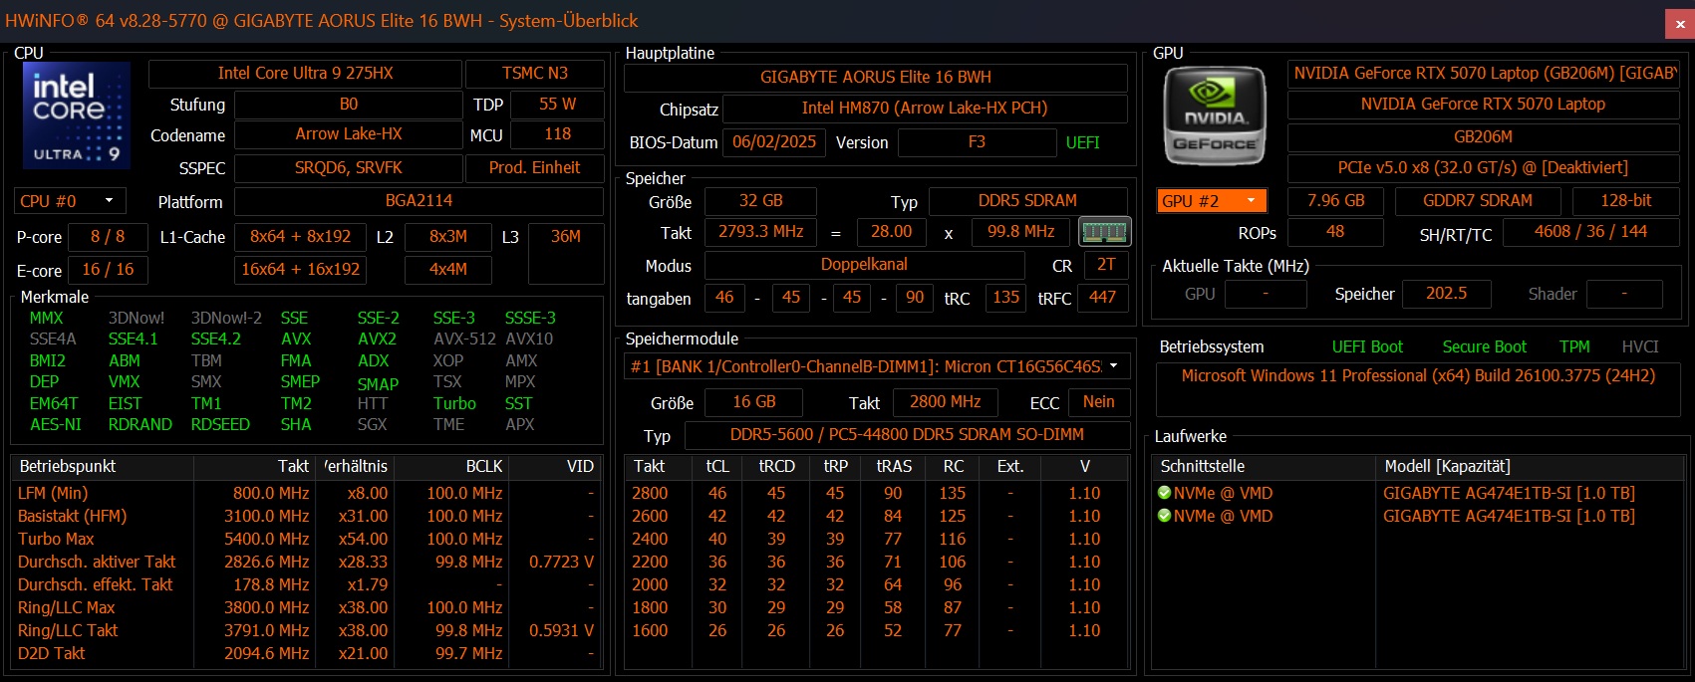Image resolution: width=1695 pixels, height=682 pixels.
Task: Click the AVX2 feature flag
Action: tap(377, 340)
